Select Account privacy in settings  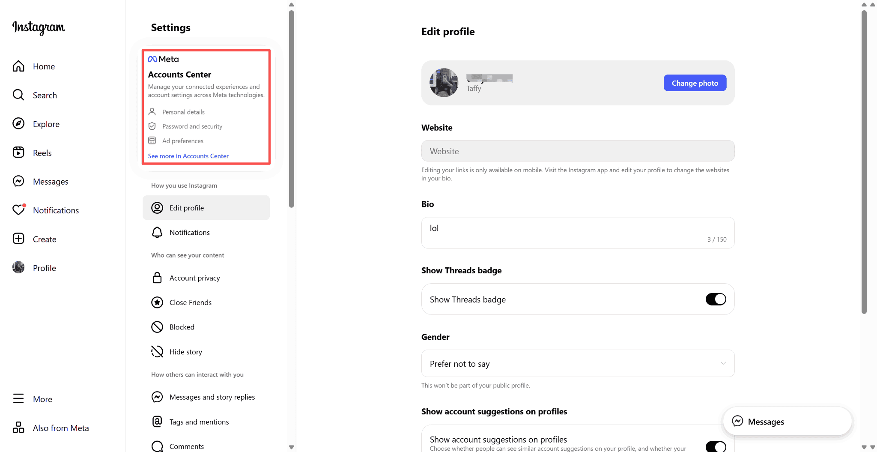[x=195, y=278]
